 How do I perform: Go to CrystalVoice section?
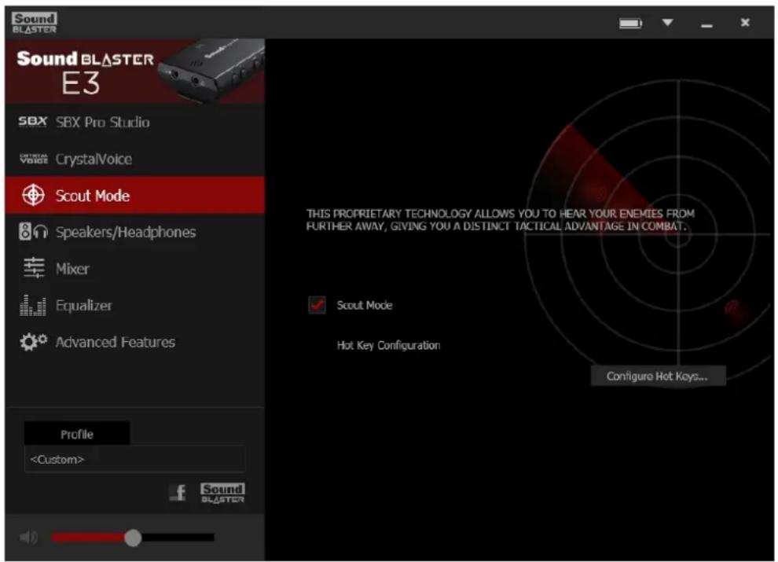pos(134,159)
